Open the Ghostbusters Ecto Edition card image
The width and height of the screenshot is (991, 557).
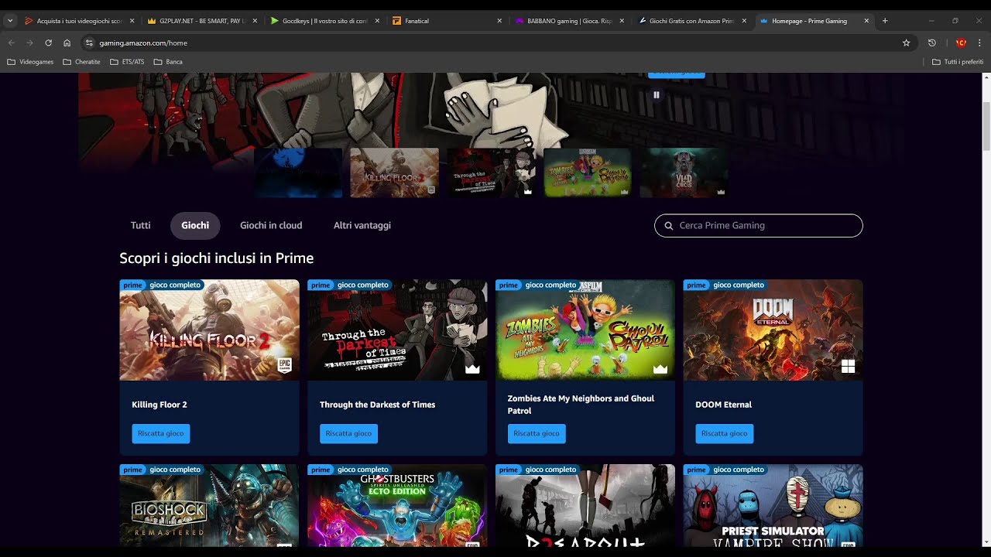tap(397, 506)
